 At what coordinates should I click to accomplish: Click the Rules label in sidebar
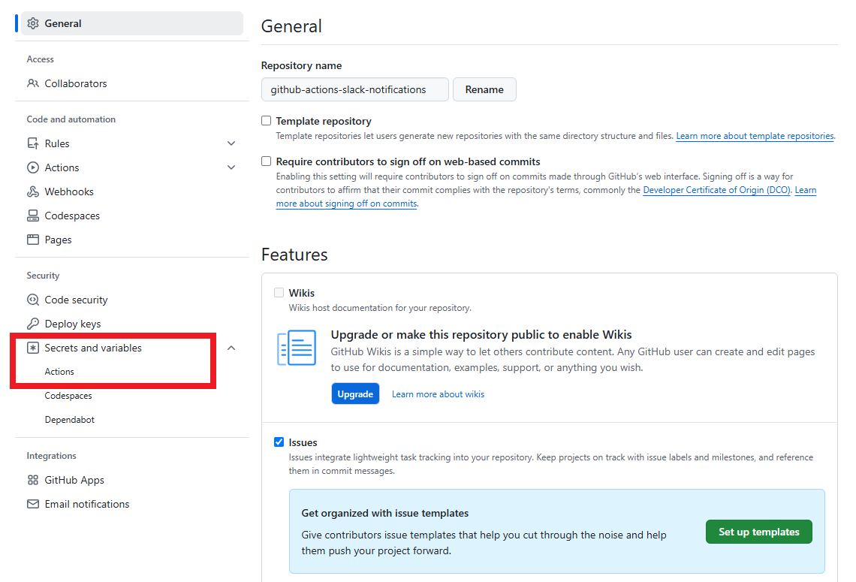(x=57, y=143)
